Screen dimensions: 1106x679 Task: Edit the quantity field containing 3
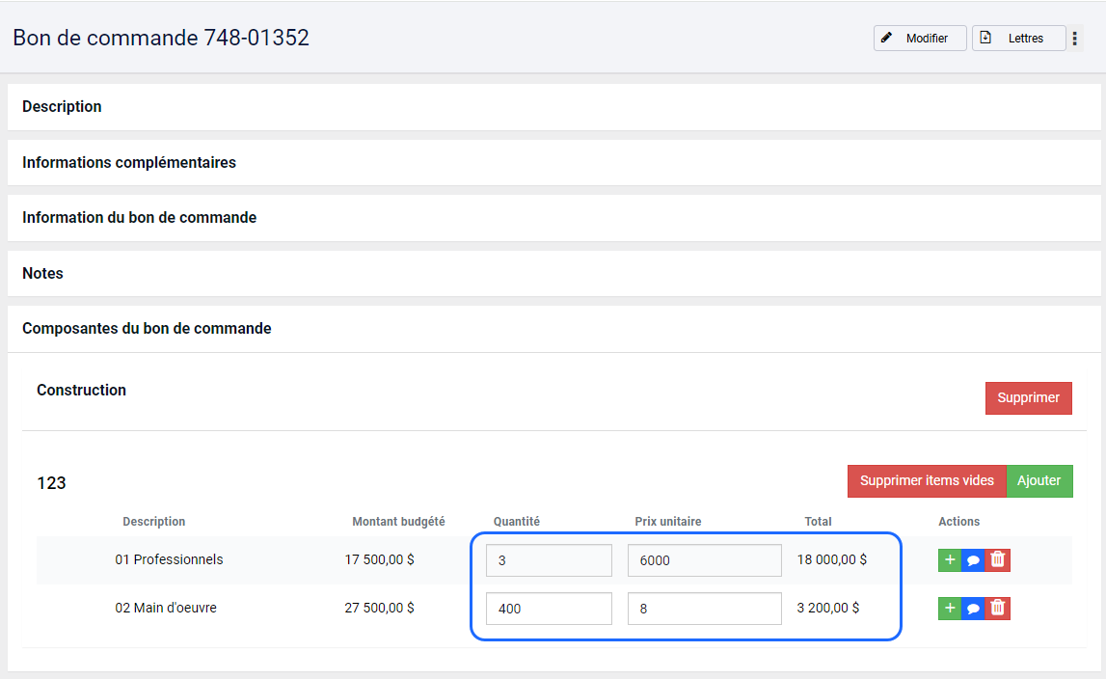[x=549, y=560]
